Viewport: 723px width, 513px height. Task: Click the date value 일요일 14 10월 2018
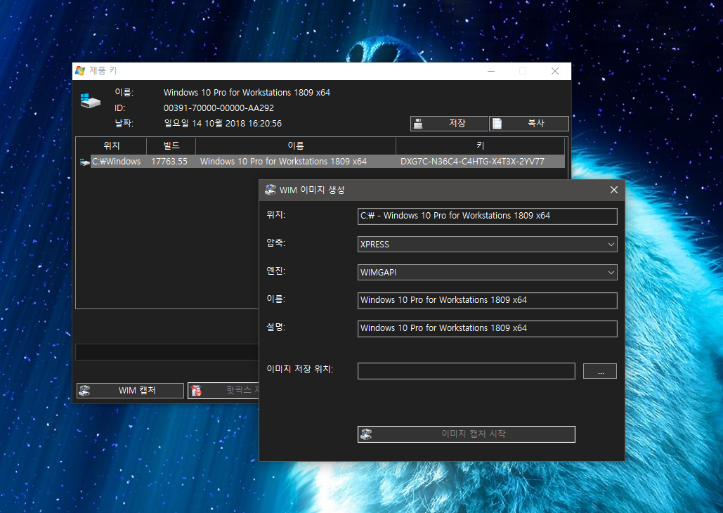coord(223,124)
